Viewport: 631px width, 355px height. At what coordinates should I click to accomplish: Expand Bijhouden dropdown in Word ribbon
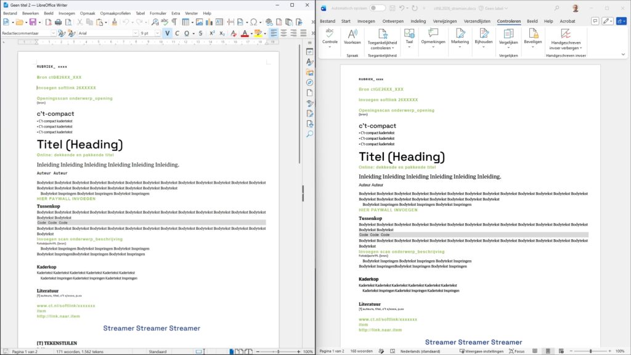tap(483, 47)
